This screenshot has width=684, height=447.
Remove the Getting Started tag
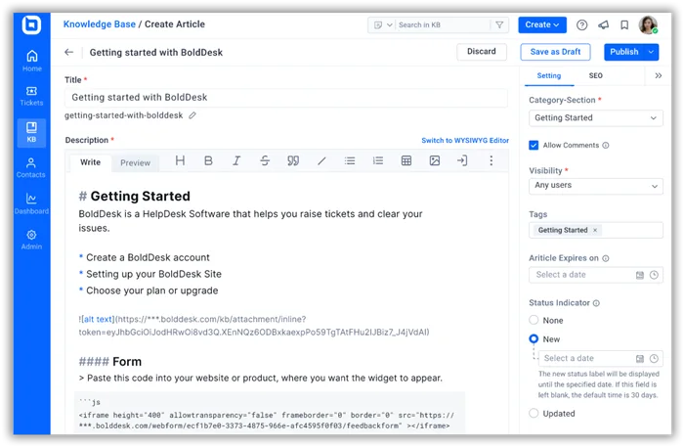(595, 230)
